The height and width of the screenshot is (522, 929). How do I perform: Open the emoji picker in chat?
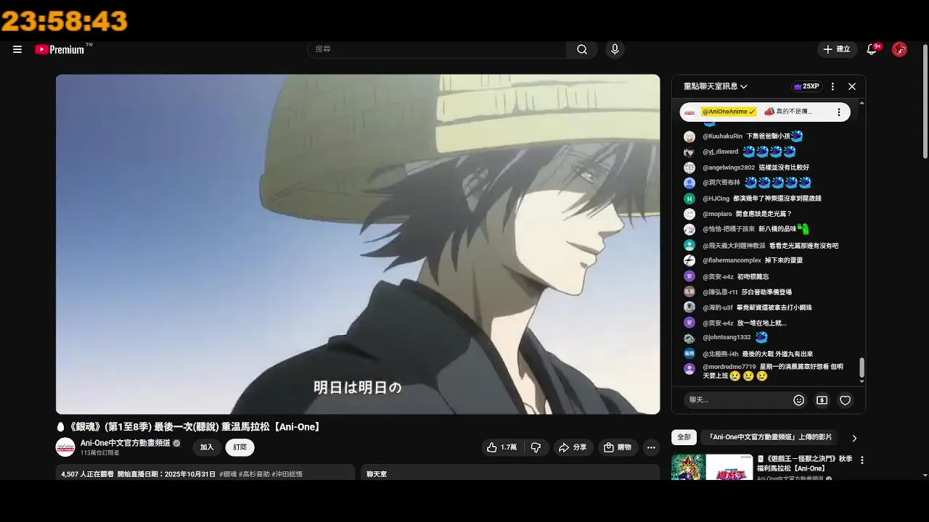click(799, 400)
